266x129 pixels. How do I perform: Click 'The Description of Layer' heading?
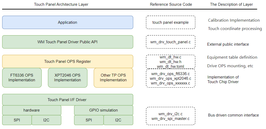coord(231,4)
